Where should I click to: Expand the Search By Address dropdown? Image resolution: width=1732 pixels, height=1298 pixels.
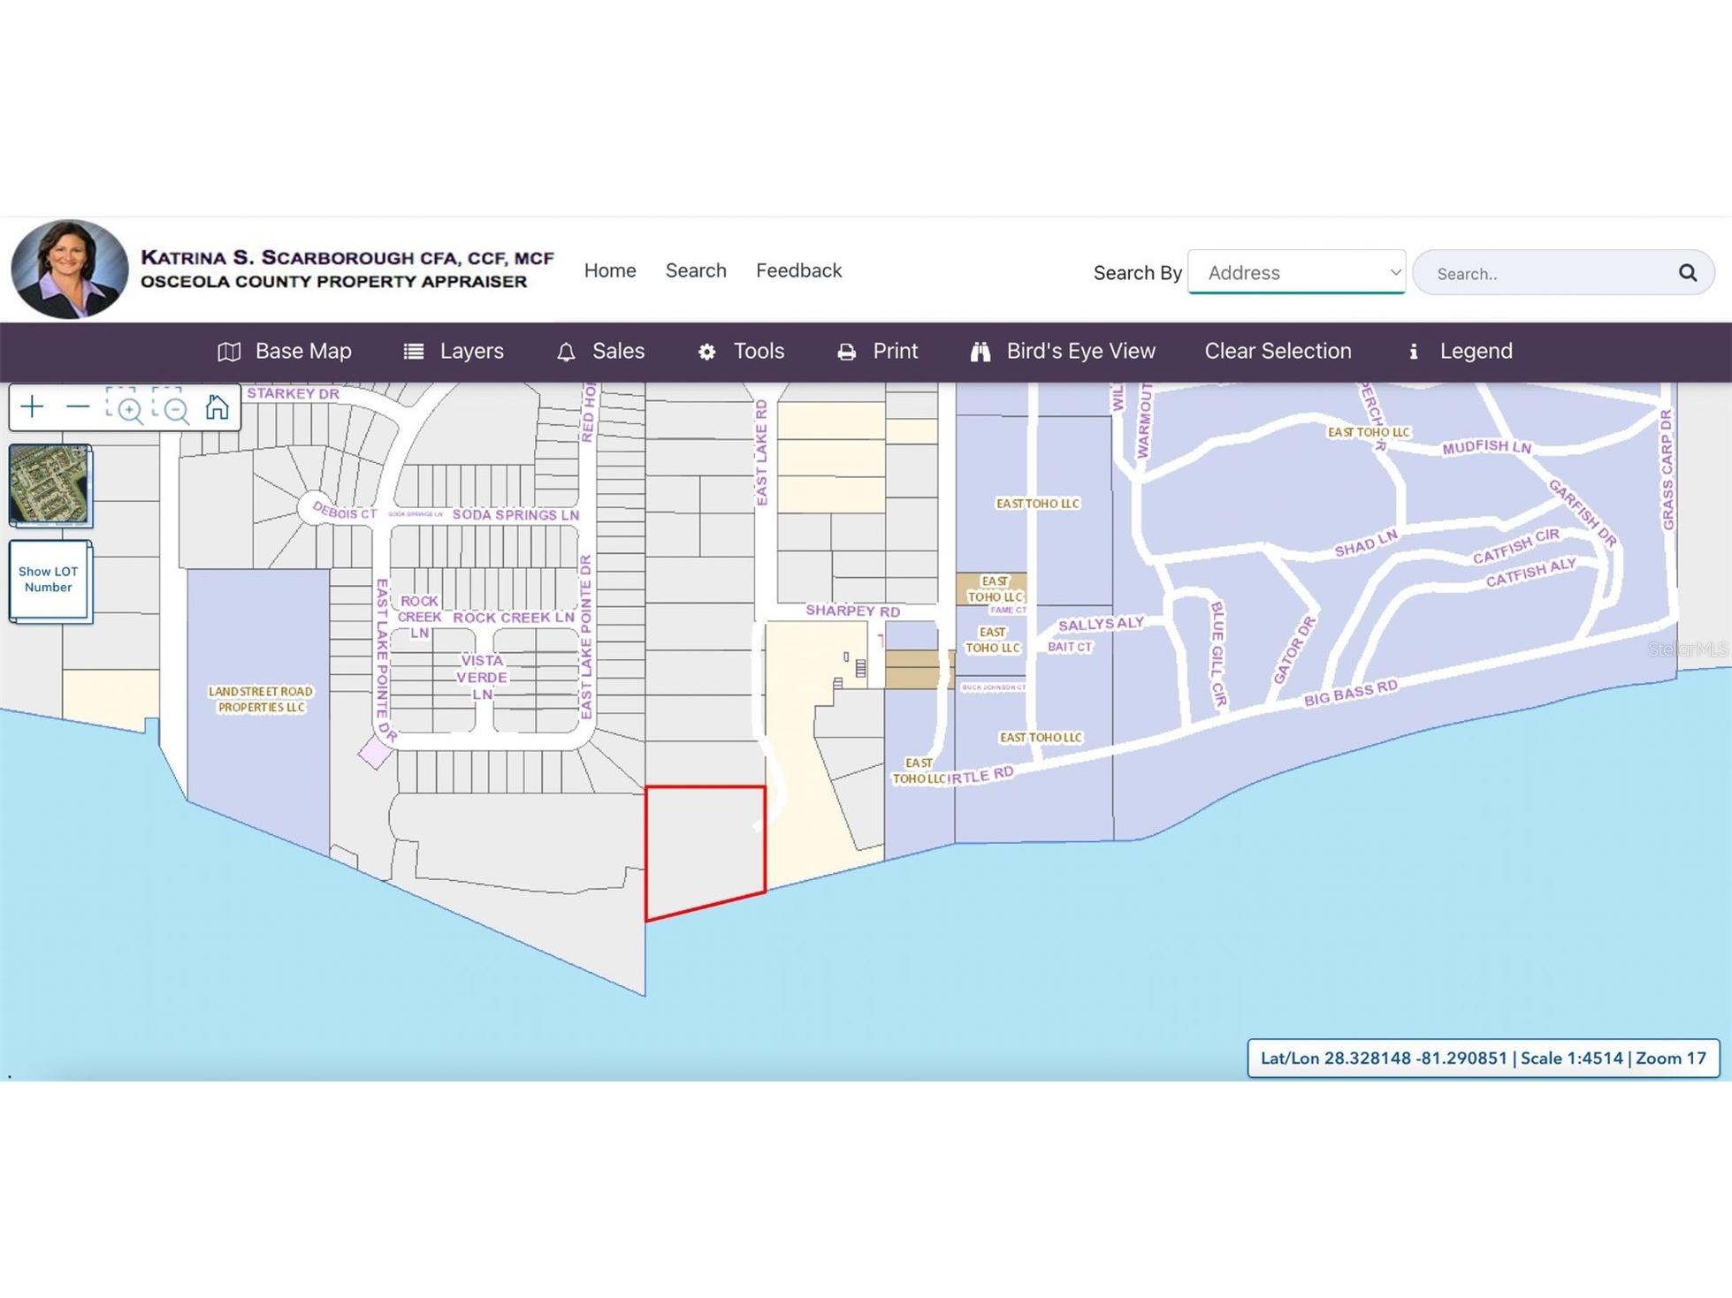(x=1296, y=272)
